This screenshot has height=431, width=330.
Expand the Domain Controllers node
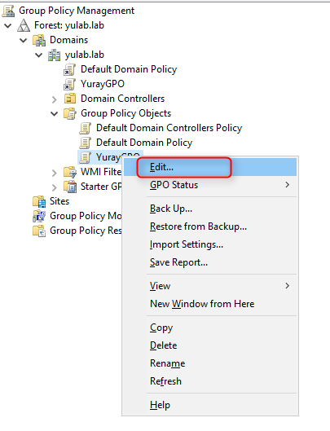click(55, 99)
